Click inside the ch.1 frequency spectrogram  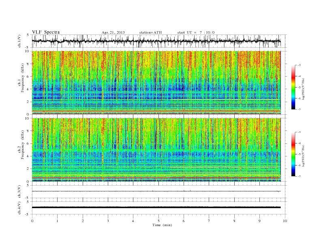(x=156, y=83)
